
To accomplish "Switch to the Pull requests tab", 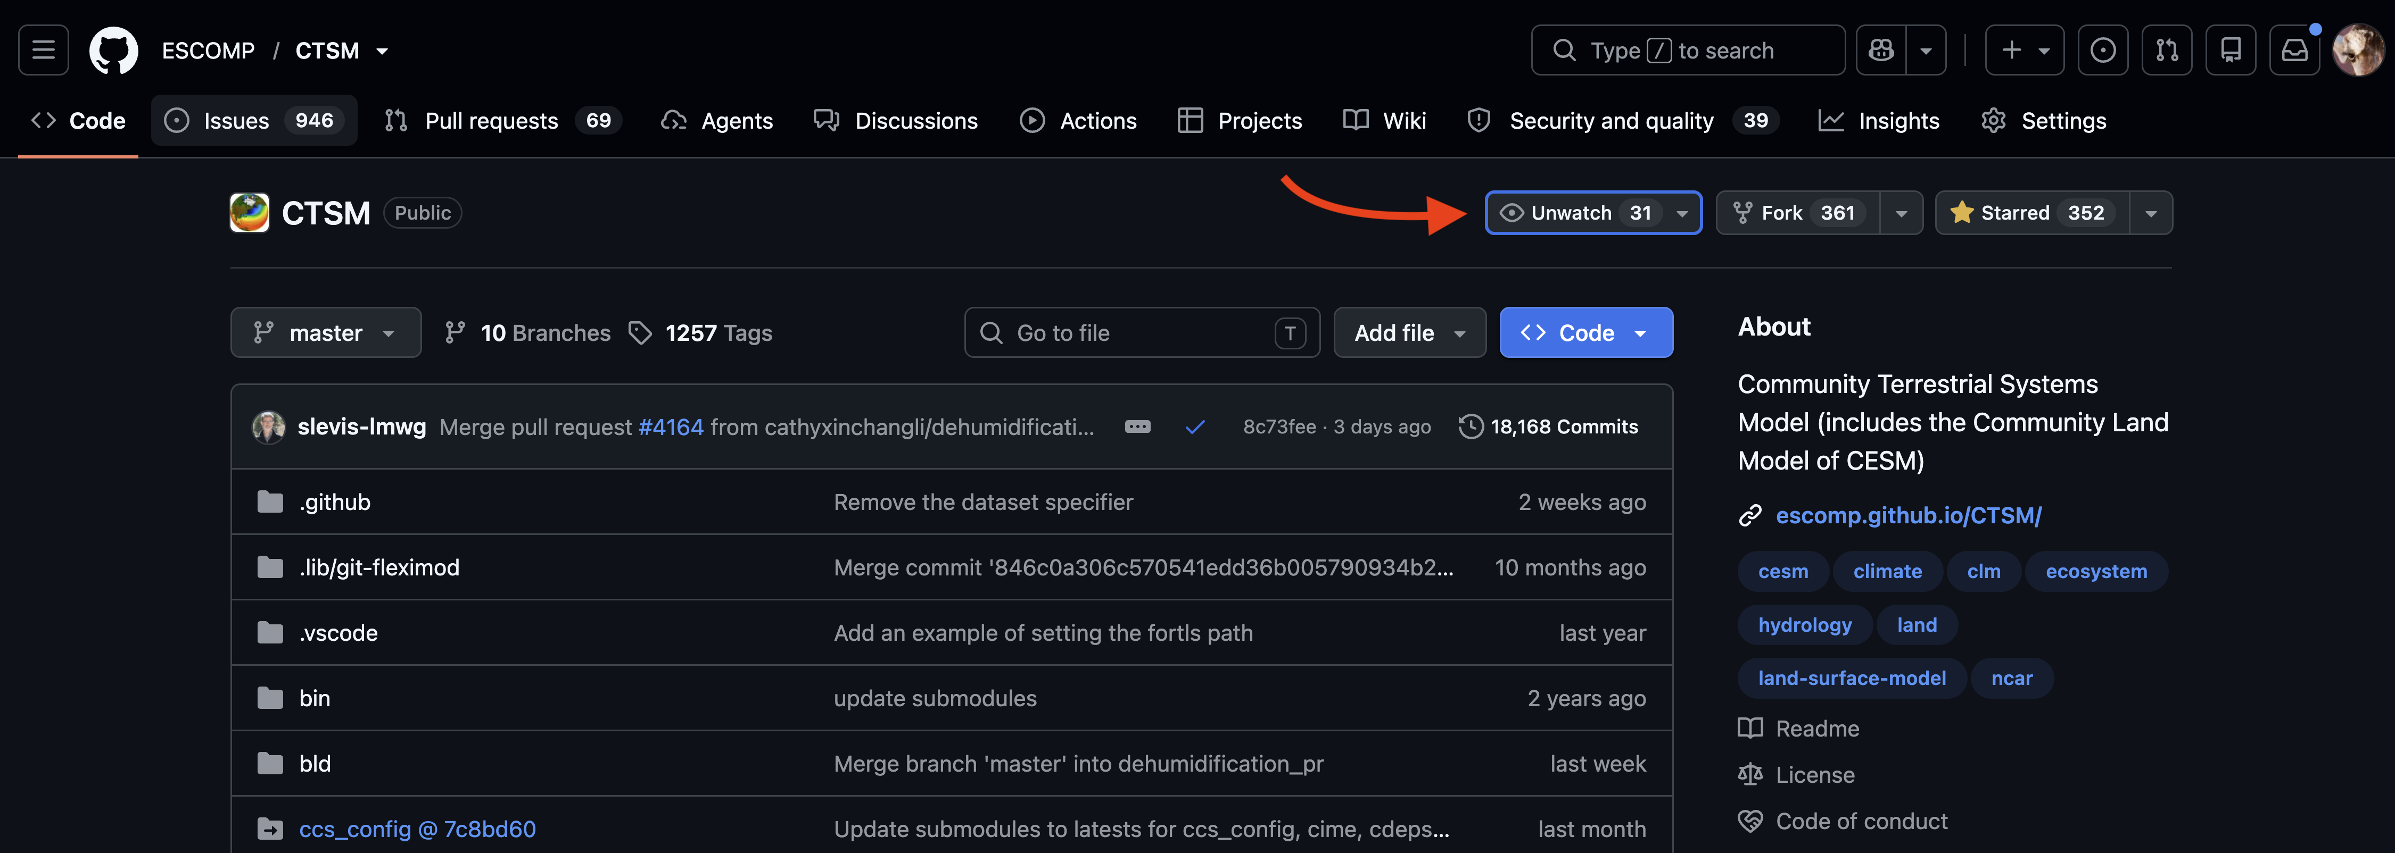I will pyautogui.click(x=503, y=121).
